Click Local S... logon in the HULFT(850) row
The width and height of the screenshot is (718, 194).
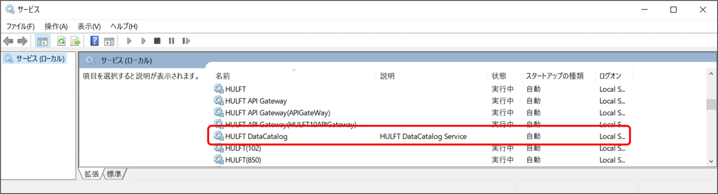tap(612, 160)
